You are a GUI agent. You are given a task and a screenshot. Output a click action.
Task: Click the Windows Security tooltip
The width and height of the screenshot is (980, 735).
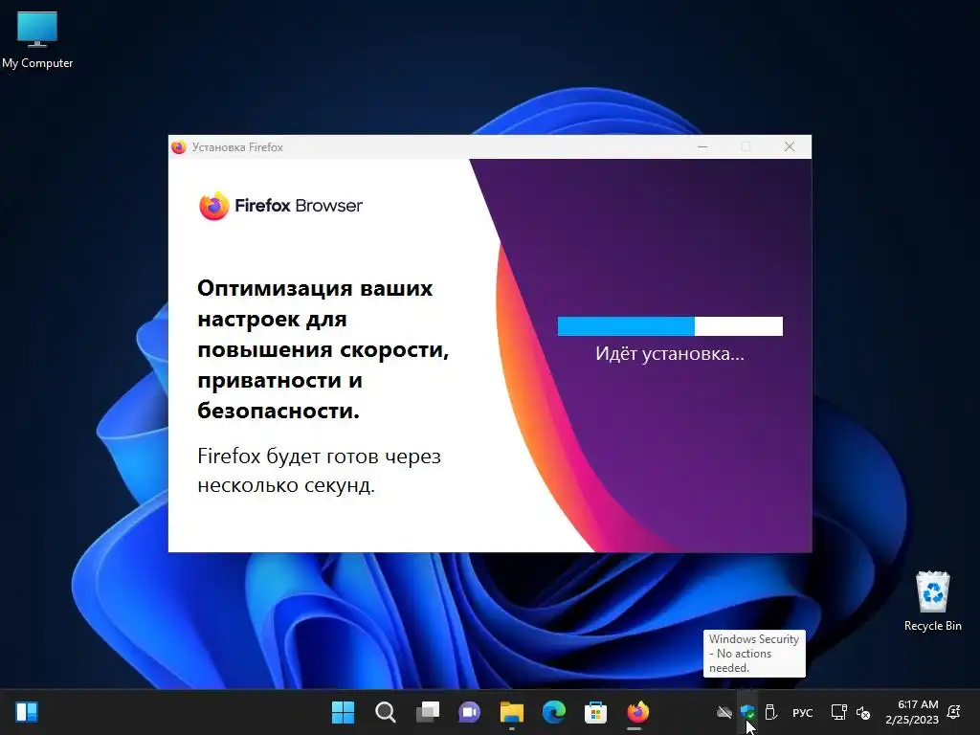point(754,653)
